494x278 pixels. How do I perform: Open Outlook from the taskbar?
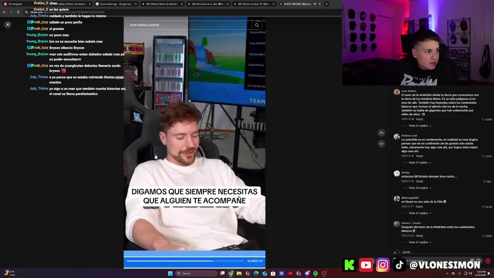[x=264, y=273]
